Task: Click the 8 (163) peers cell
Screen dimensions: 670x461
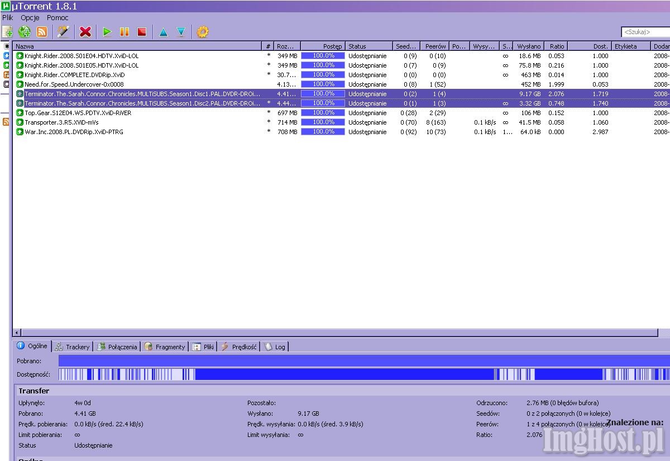Action: pos(435,122)
